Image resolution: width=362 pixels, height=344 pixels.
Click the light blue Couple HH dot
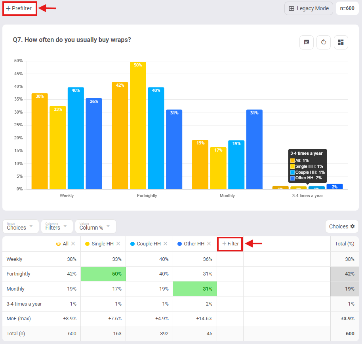tap(132, 244)
